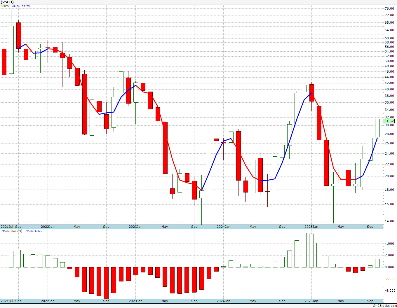Select the 2.000 MACD axis label
The height and width of the screenshot is (308, 397).
(x=390, y=255)
